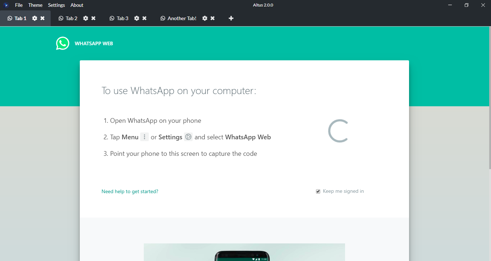Click the Altus app logo icon
This screenshot has height=261, width=491.
tap(6, 5)
